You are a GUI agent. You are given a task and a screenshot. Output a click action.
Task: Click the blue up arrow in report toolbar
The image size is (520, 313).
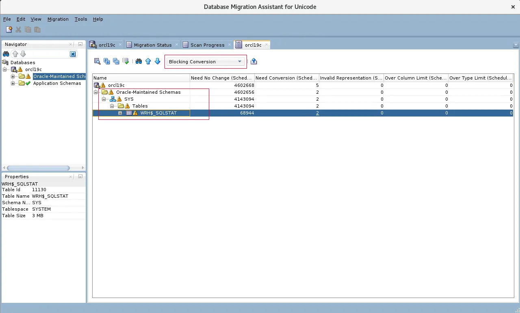pos(148,61)
